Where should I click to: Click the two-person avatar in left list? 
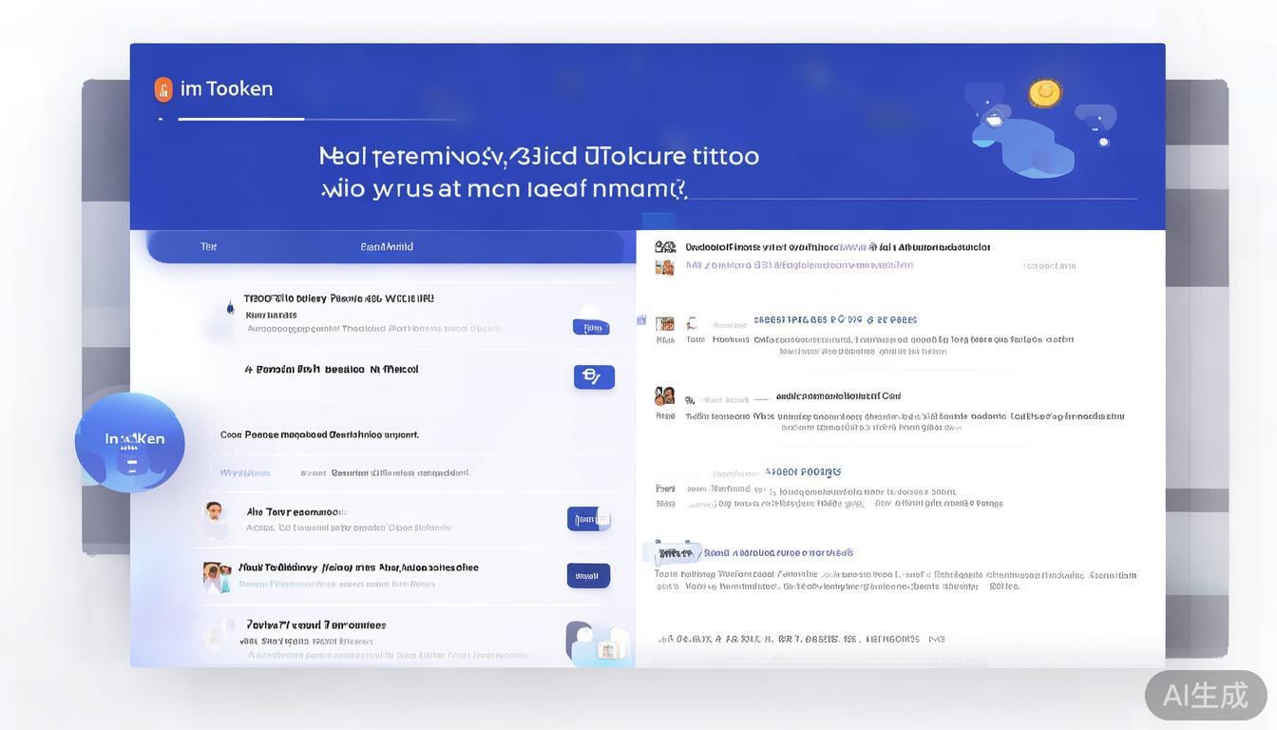click(x=217, y=575)
